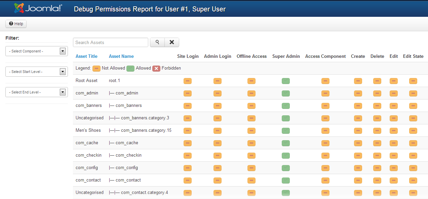Click the Edit State column header
Image resolution: width=428 pixels, height=199 pixels.
pos(413,56)
